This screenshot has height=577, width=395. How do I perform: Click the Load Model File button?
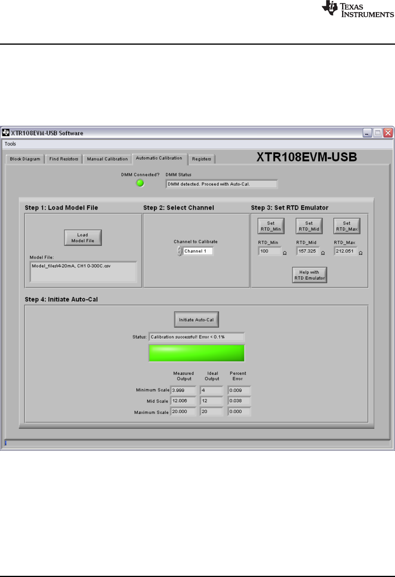coord(83,238)
